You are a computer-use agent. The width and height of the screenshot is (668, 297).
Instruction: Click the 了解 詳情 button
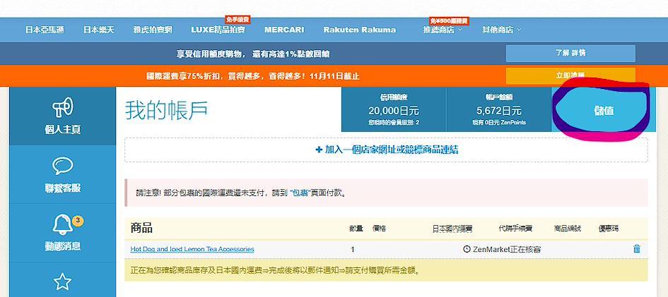[x=570, y=53]
